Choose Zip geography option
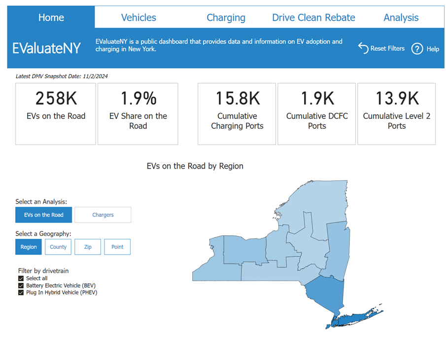446x338 pixels. (88, 247)
